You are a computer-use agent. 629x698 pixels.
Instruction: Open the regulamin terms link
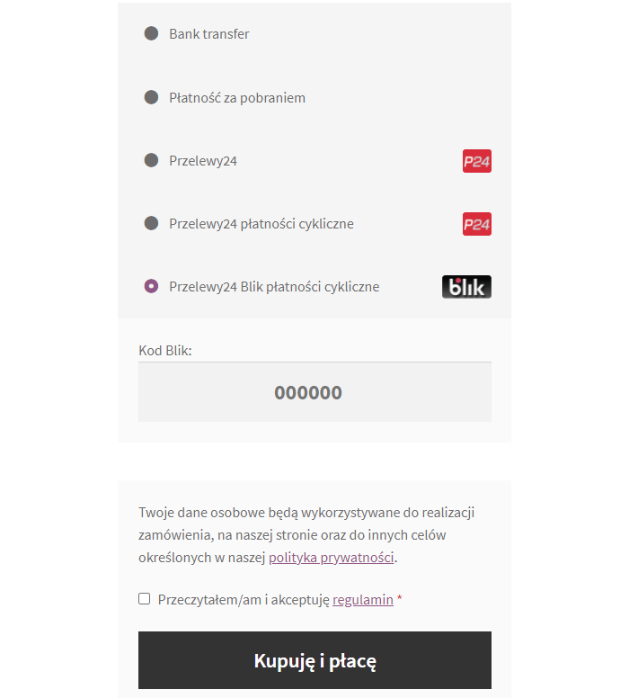click(362, 599)
